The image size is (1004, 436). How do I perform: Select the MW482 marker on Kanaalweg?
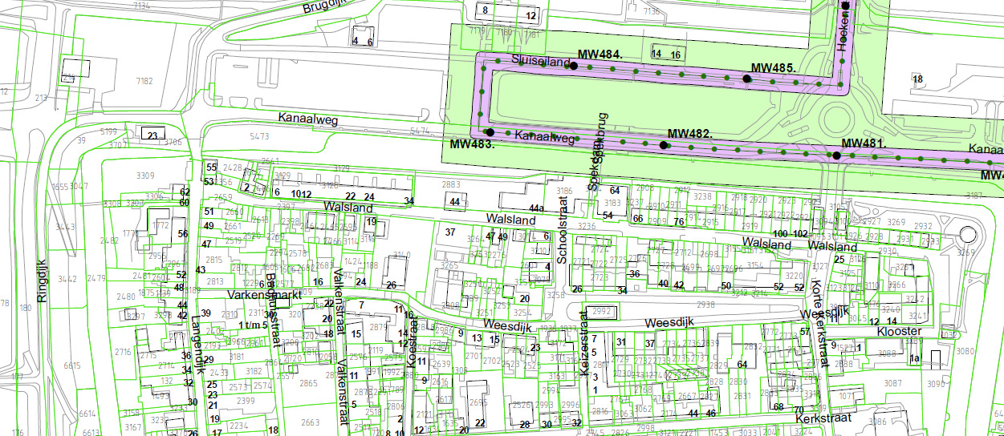point(663,145)
